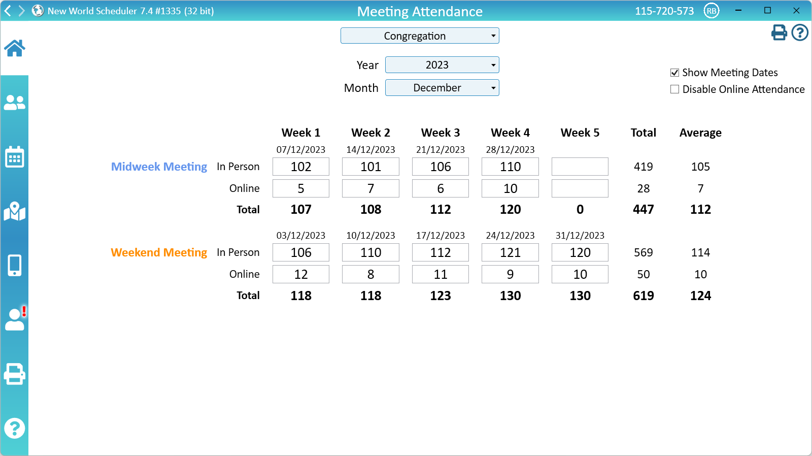
Task: Click empty Midweek In Person Week 5 field
Action: click(580, 167)
